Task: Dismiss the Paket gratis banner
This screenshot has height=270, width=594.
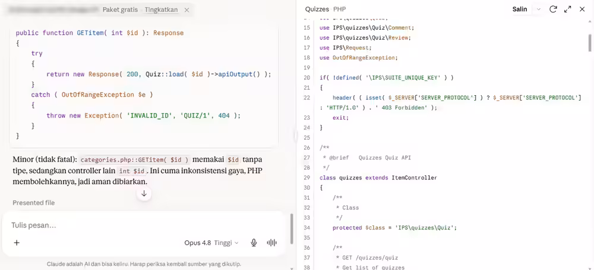Action: (187, 10)
